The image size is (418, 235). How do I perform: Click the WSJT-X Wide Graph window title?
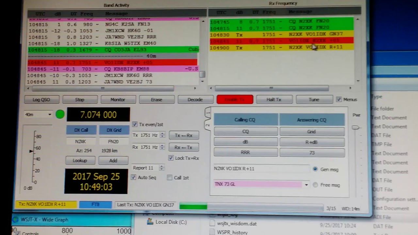(x=44, y=220)
